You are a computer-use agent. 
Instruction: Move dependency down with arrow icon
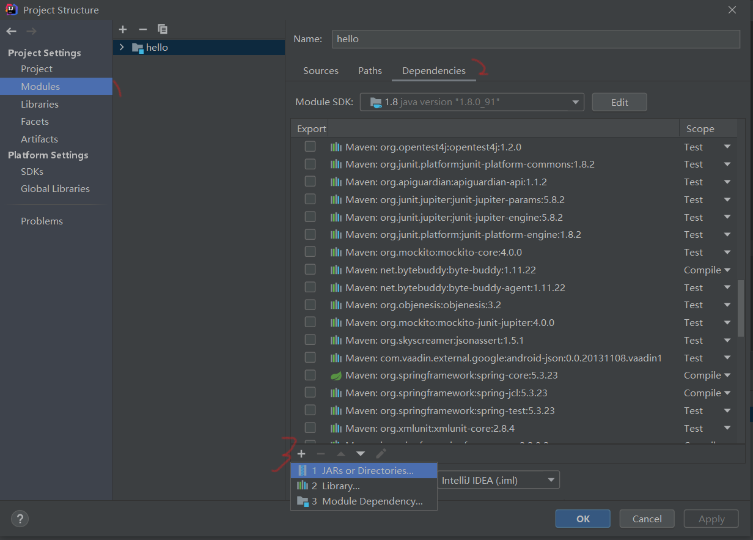(361, 454)
